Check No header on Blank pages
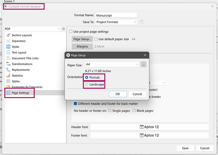 tap(134, 111)
